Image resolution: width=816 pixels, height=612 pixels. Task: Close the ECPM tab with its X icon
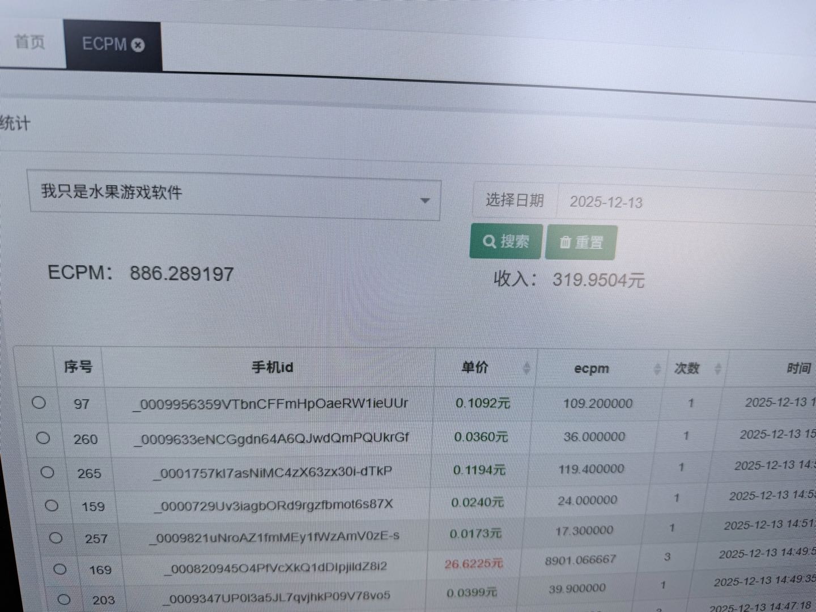click(138, 45)
